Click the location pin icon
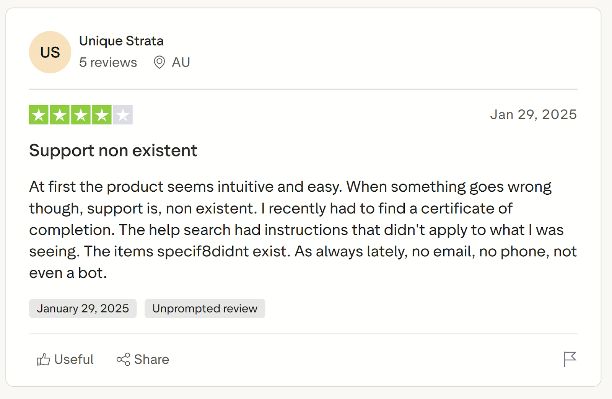Screen dimensions: 612x399 click(159, 62)
